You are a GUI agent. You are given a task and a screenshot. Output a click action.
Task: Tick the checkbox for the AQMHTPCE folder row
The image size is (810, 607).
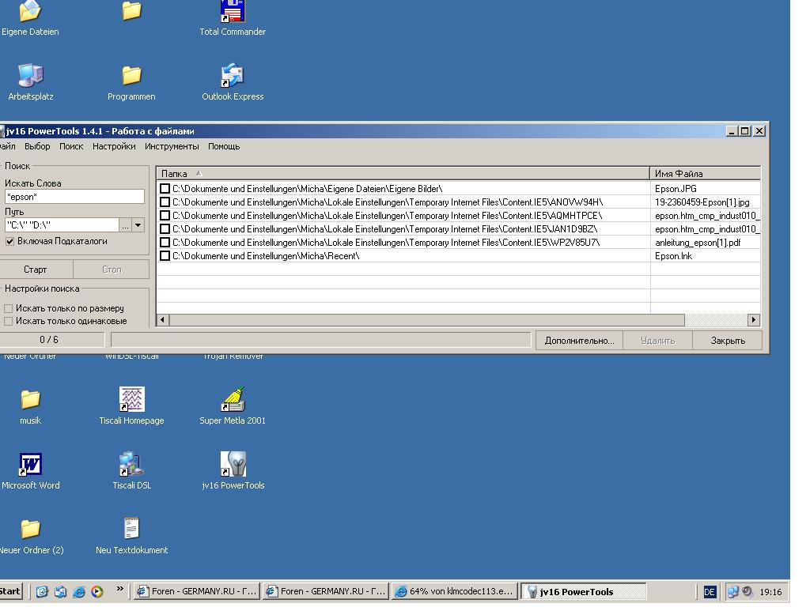point(165,215)
